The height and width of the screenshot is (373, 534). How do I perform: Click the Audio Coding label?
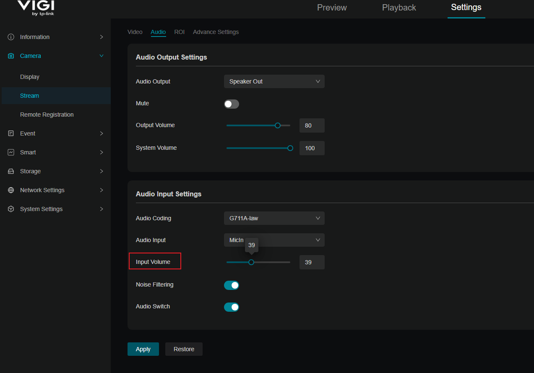(x=154, y=218)
